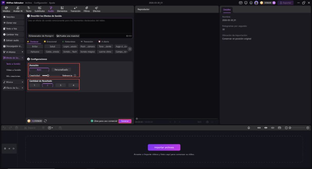Switch to the Naturaleza category tab

[69, 42]
